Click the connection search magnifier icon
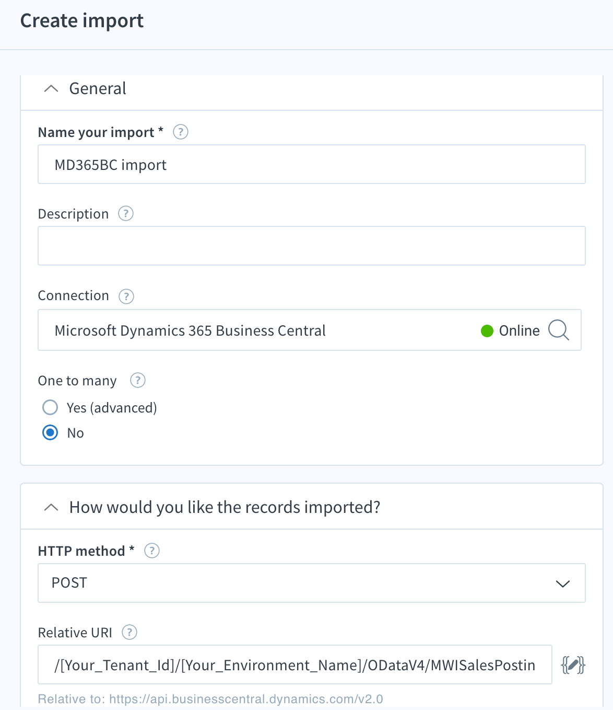The width and height of the screenshot is (613, 710). pyautogui.click(x=558, y=330)
